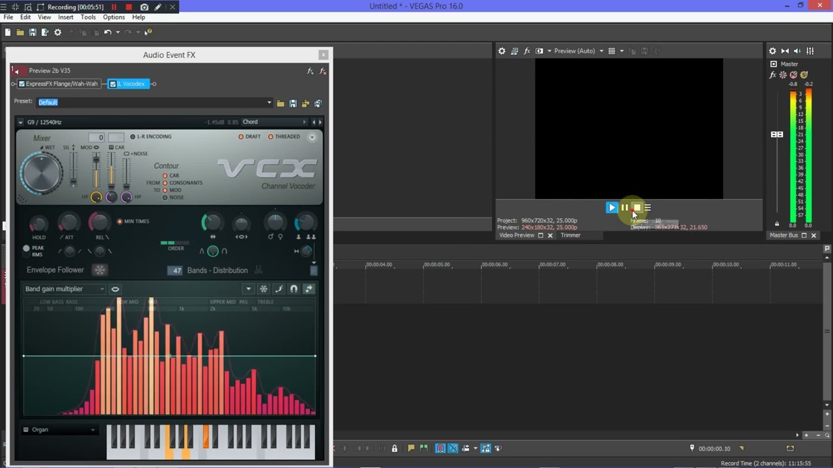Stop the preview playback
This screenshot has height=468, width=833.
coord(637,207)
